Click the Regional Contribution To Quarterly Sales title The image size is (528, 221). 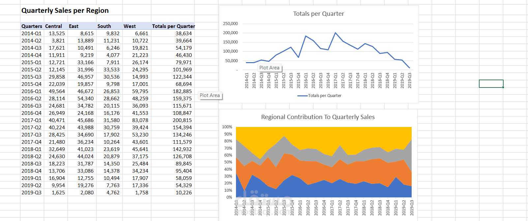(318, 117)
